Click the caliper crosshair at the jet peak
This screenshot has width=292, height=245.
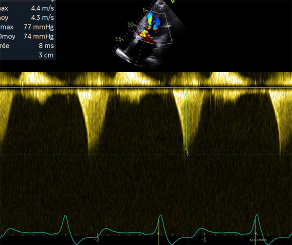coord(188,154)
